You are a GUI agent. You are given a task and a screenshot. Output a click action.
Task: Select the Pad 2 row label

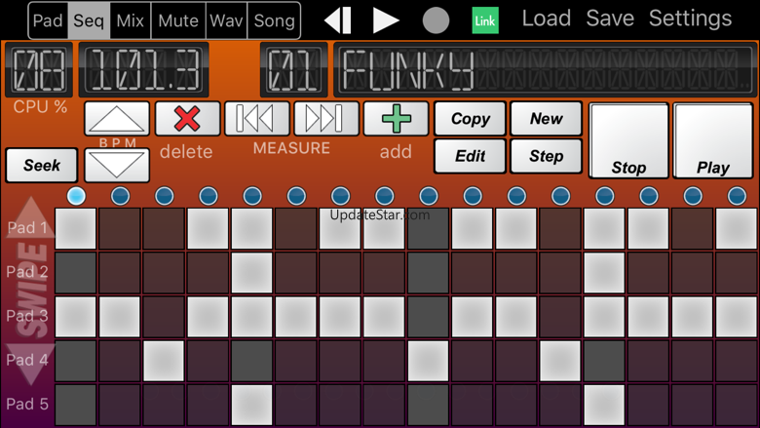[27, 272]
